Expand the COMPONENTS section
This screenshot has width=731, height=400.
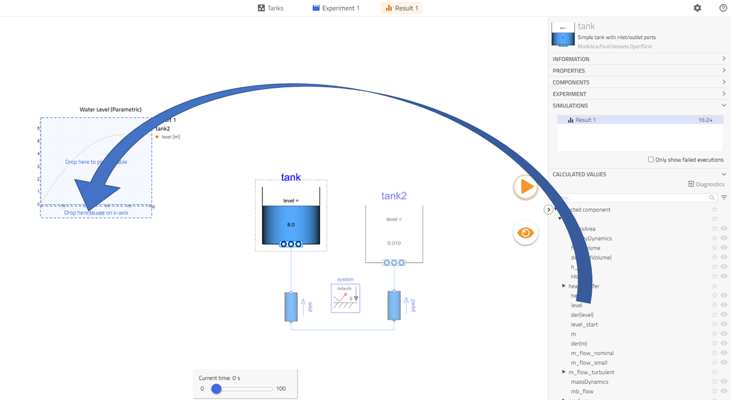(640, 82)
